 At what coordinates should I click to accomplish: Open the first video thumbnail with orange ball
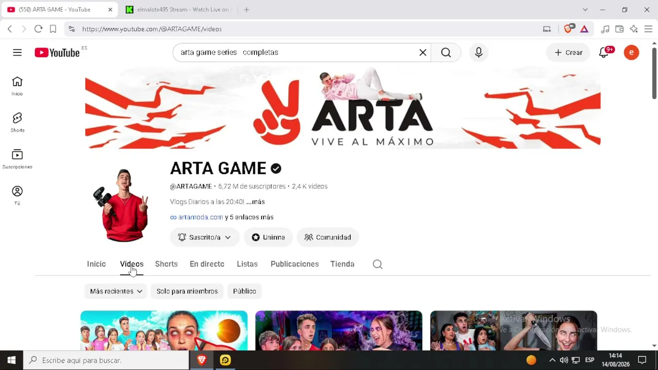click(x=164, y=330)
